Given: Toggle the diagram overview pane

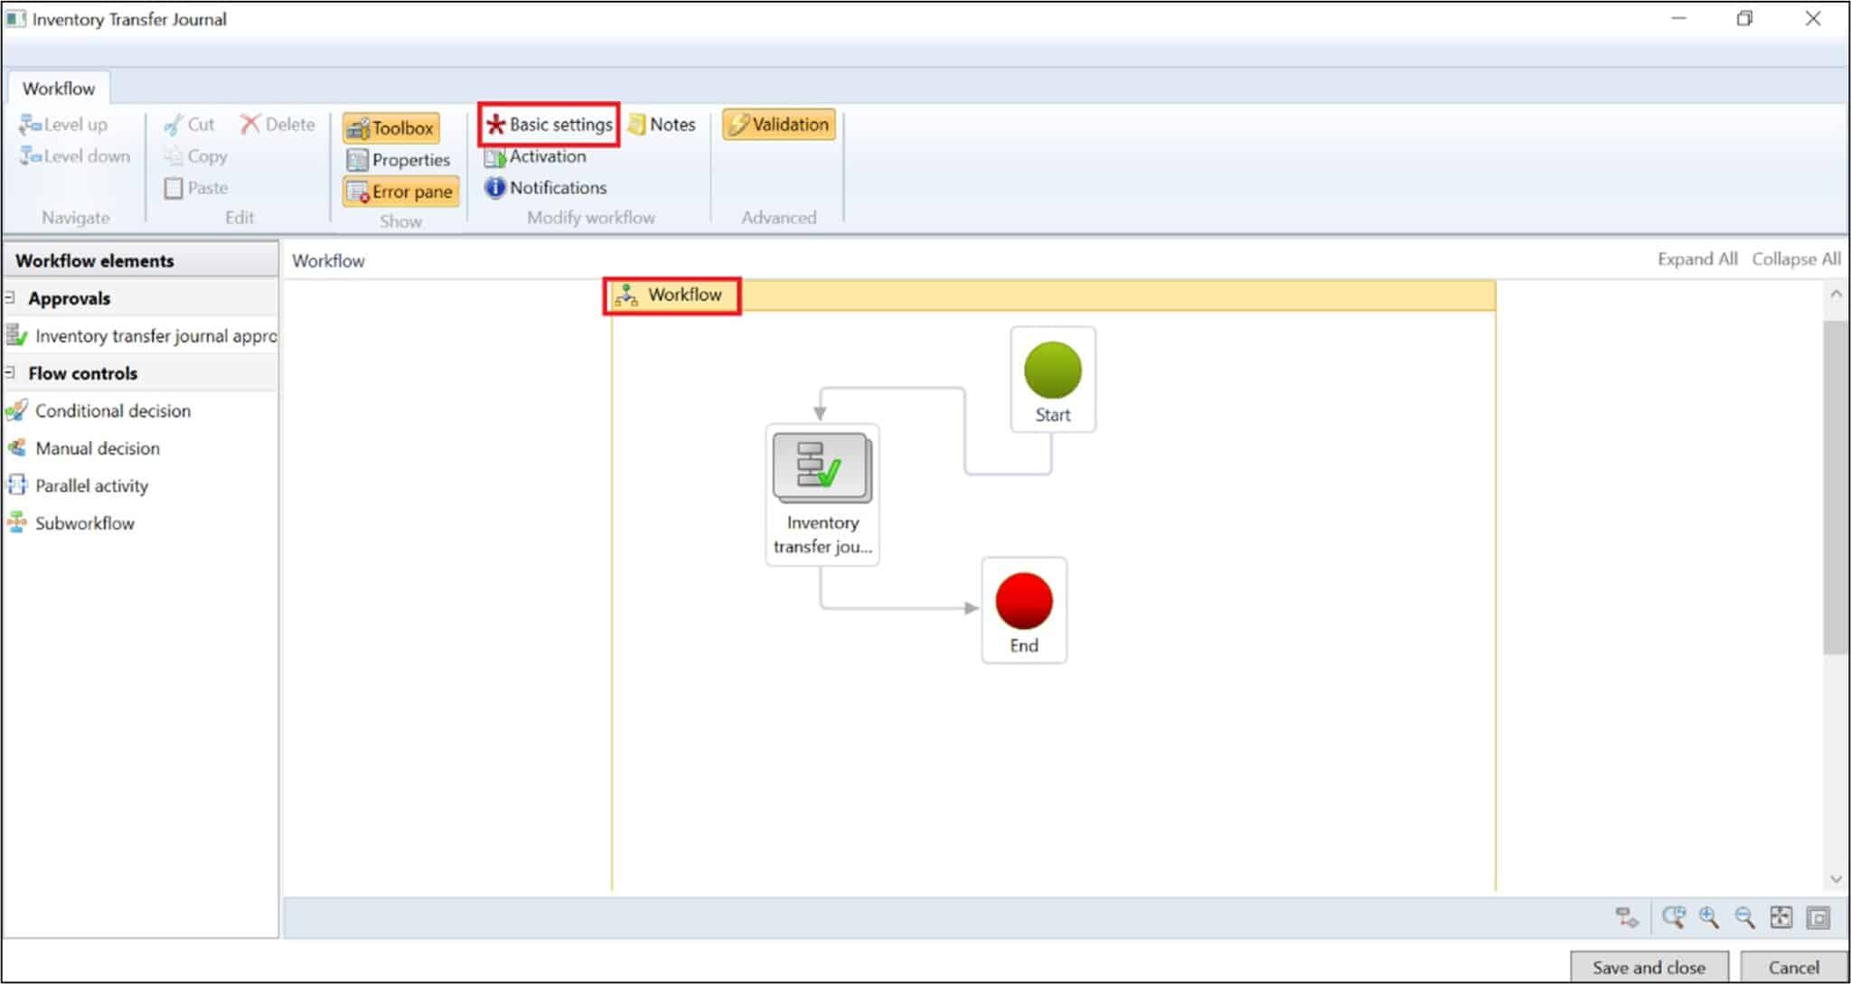Looking at the screenshot, I should (1817, 916).
